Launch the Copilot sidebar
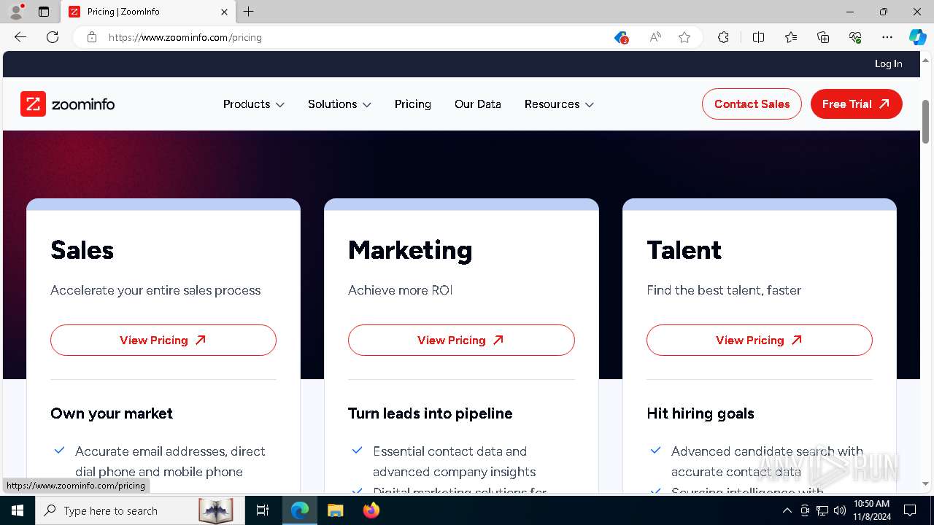934x525 pixels. [917, 37]
